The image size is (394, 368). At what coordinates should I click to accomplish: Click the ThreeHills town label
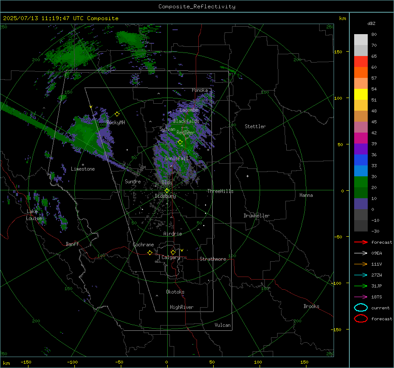220,191
